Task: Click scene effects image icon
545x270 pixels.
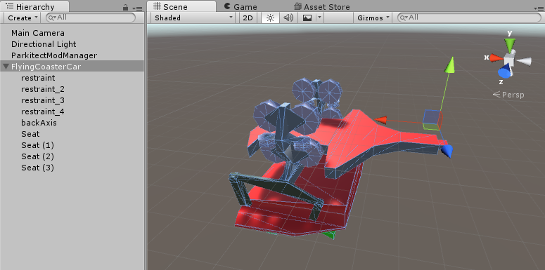Action: 307,18
